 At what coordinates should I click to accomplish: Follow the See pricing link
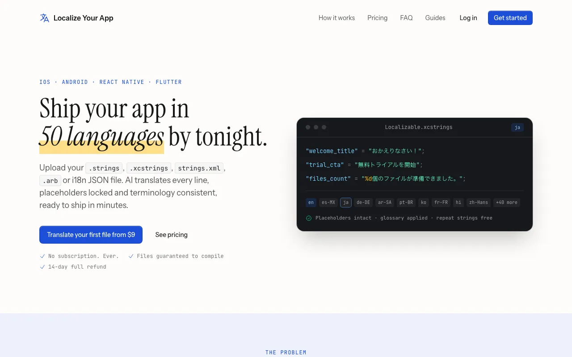172,235
